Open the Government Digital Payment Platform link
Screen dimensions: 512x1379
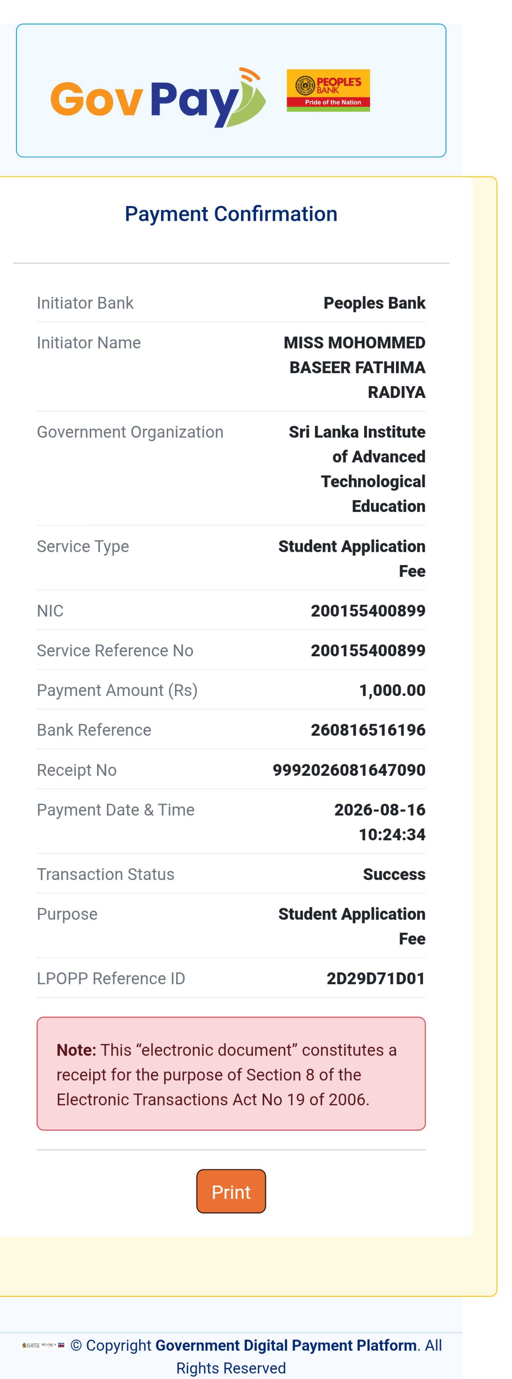286,1345
